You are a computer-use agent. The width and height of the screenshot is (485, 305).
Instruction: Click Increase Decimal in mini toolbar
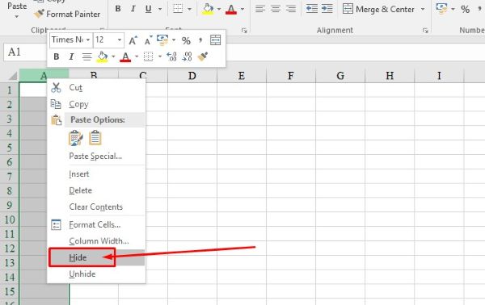coord(171,56)
